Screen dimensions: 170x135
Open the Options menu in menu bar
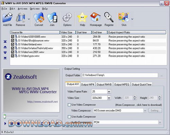pos(35,9)
